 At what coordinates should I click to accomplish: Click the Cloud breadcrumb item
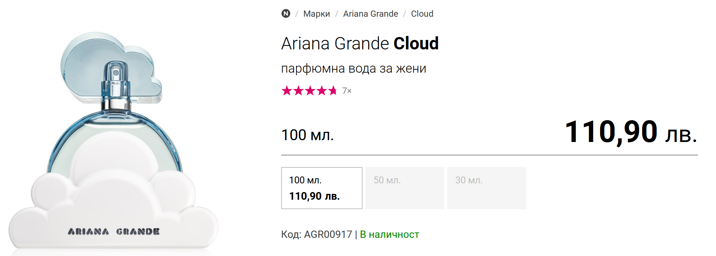coord(422,14)
